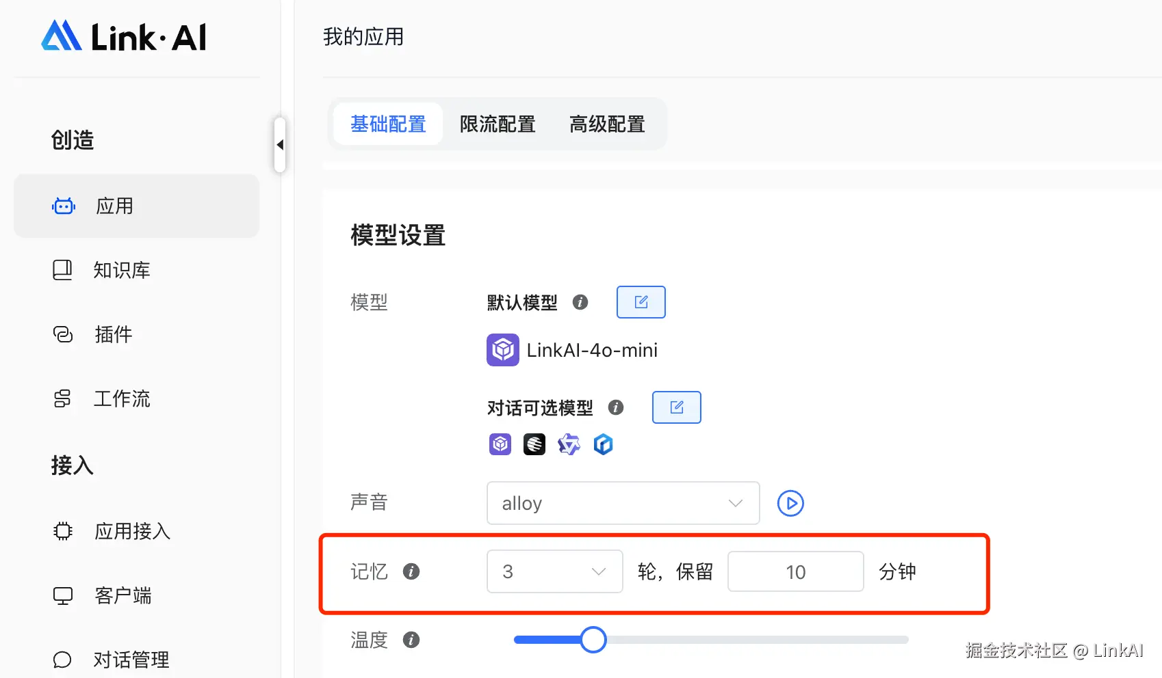
Task: Click the edit button beside 对话可选模型
Action: (676, 407)
